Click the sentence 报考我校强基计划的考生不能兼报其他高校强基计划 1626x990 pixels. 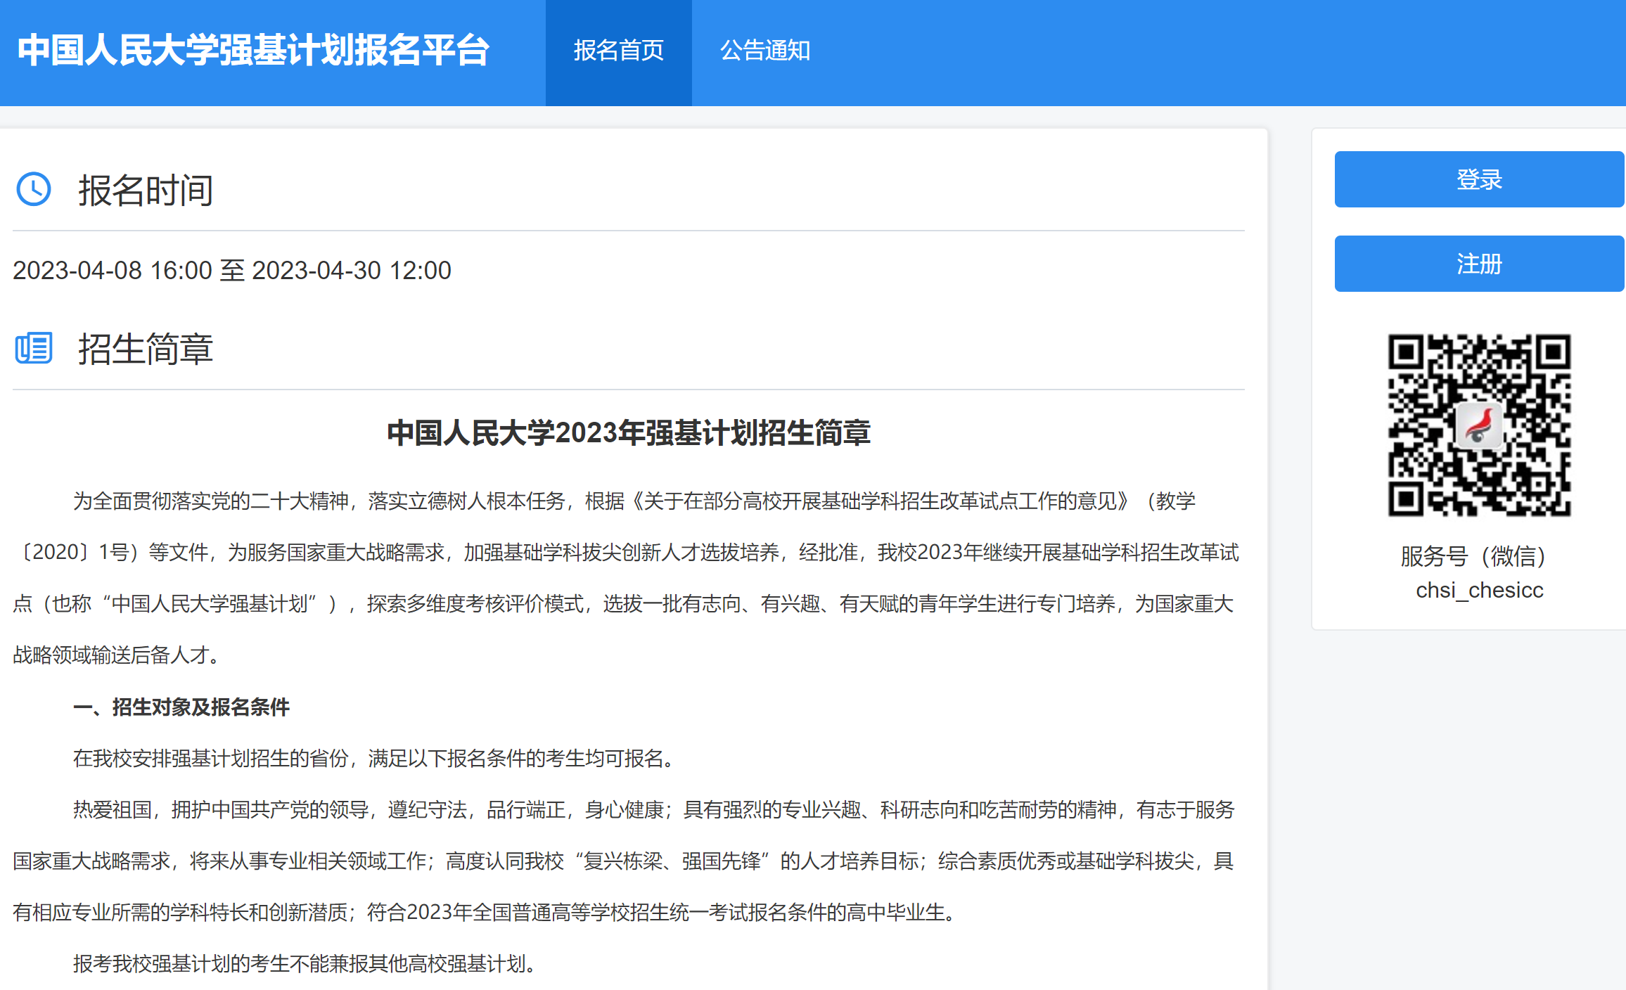point(304,963)
